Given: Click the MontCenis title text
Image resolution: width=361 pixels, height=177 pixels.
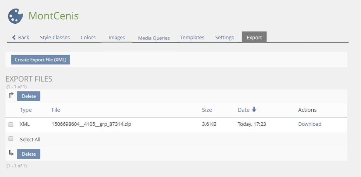Looking at the screenshot, I should 54,16.
